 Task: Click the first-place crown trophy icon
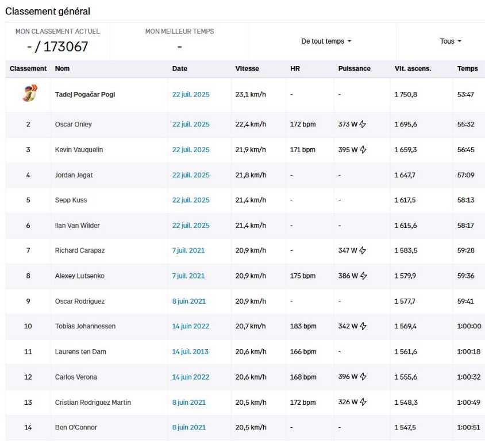click(x=30, y=93)
